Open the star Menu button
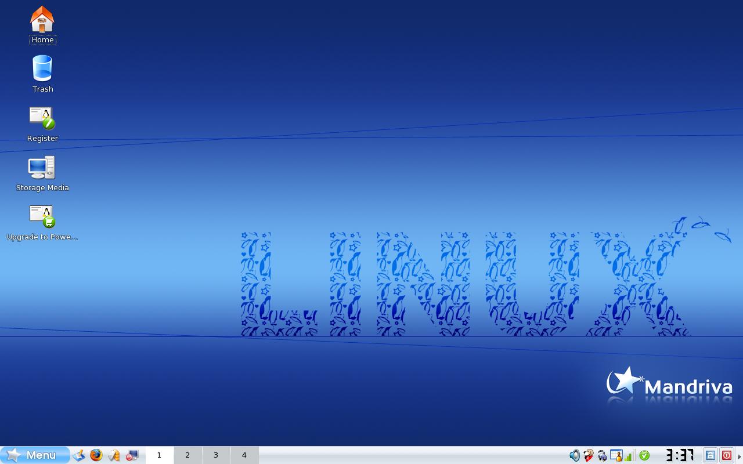 pyautogui.click(x=35, y=455)
